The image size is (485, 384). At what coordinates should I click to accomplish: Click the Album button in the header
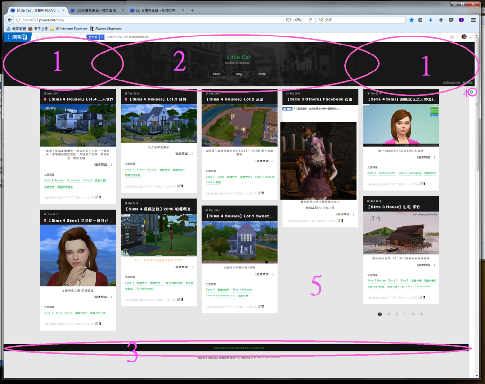[216, 74]
